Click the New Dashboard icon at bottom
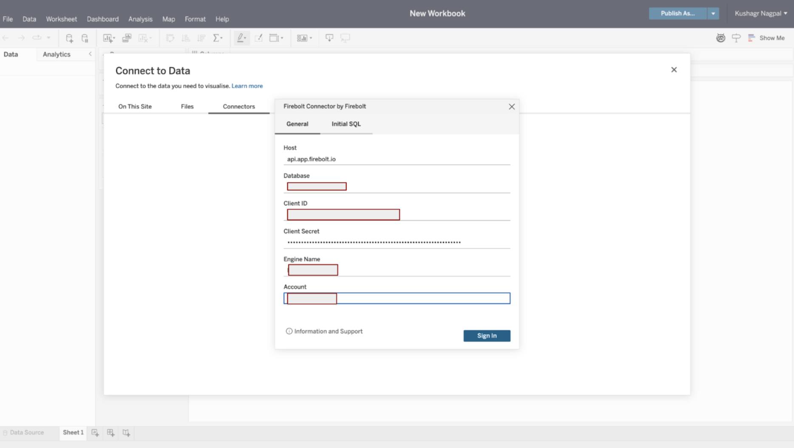The width and height of the screenshot is (794, 448). point(111,433)
